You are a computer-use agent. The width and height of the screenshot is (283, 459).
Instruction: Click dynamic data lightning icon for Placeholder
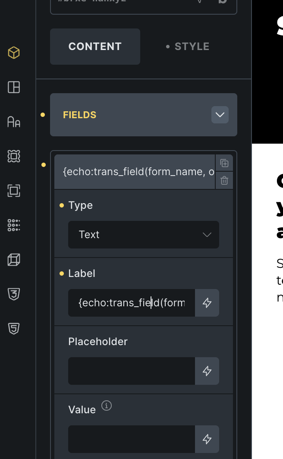207,371
